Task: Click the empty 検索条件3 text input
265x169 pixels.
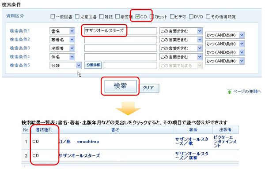Action: 121,48
